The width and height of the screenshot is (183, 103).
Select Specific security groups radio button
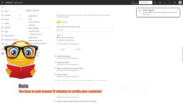coord(57,40)
